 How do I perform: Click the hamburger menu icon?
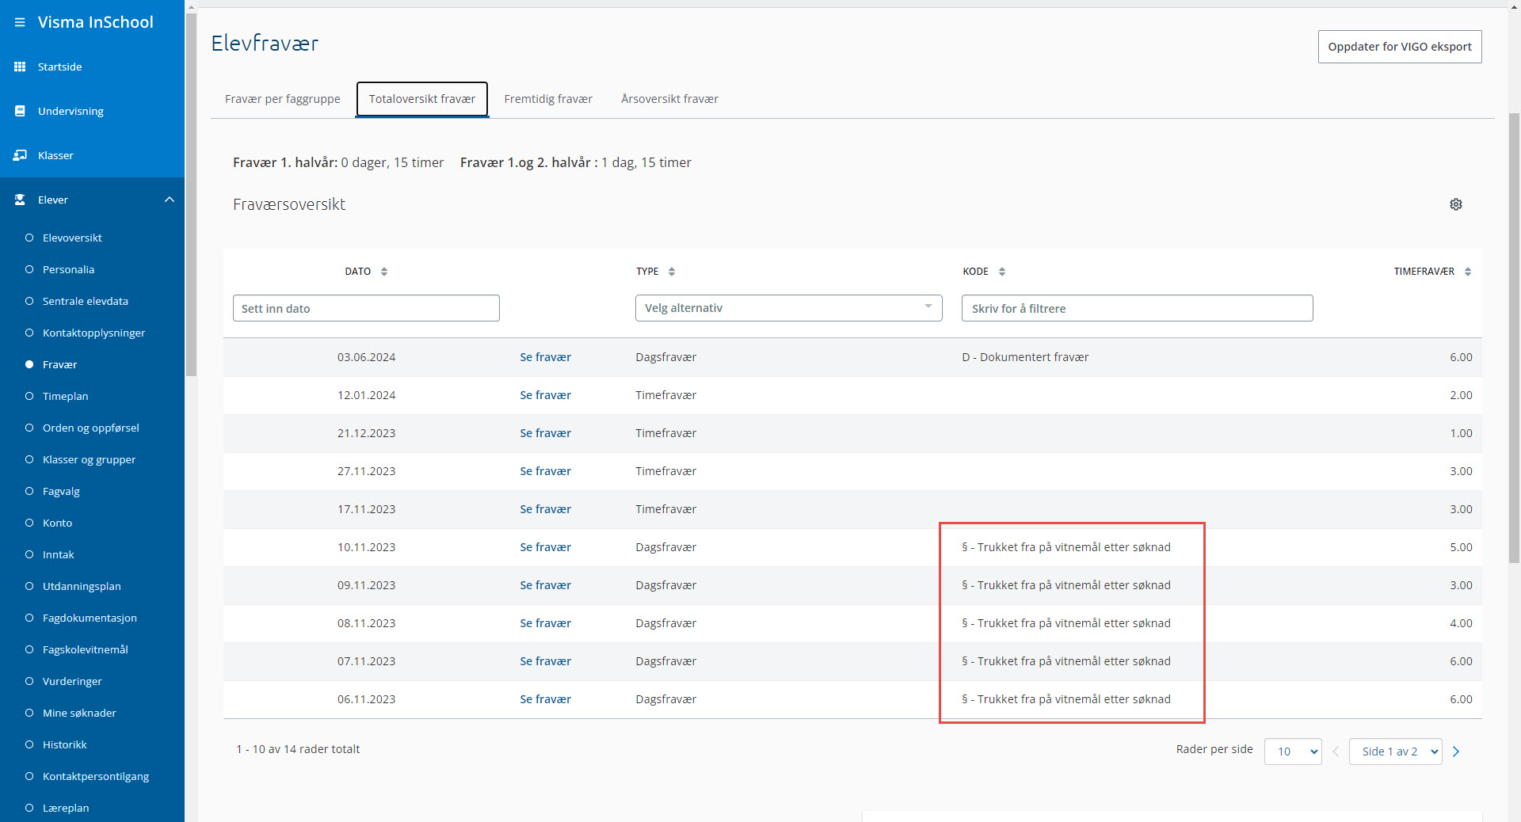[x=20, y=22]
